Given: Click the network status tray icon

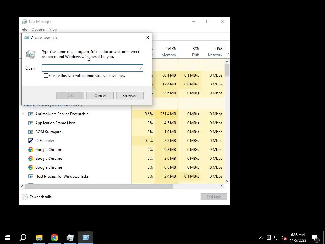Looking at the screenshot, I should [276, 238].
